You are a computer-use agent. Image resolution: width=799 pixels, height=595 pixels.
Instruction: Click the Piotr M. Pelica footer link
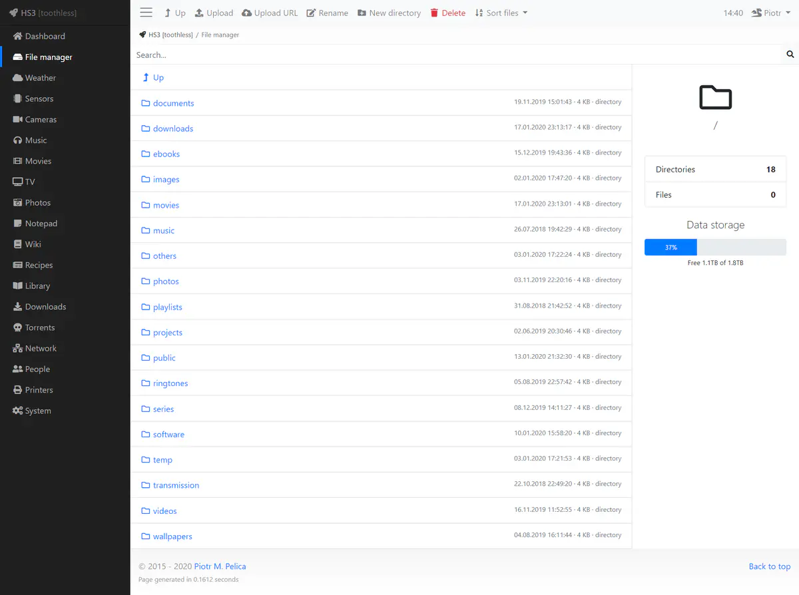click(x=220, y=566)
